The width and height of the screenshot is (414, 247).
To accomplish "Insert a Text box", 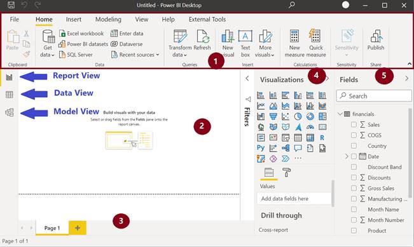I will pyautogui.click(x=245, y=44).
